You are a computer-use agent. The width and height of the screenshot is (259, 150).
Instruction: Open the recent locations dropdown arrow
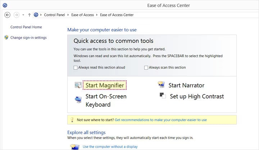coord(23,15)
